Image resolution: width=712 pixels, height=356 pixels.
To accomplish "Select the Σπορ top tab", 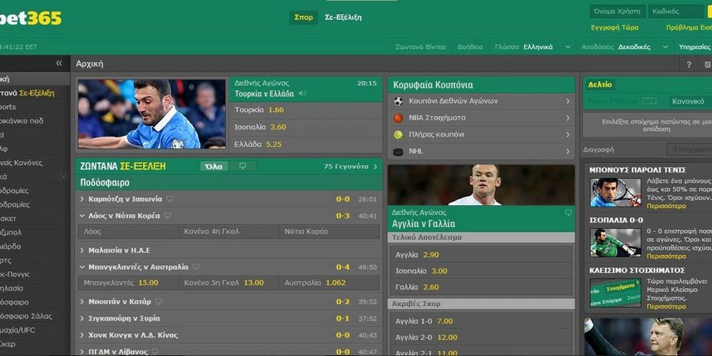I will [x=303, y=17].
